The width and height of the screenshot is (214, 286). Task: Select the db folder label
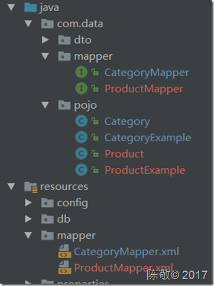coord(64,219)
